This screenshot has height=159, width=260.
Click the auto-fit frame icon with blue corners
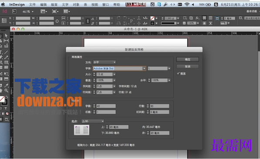(217, 18)
